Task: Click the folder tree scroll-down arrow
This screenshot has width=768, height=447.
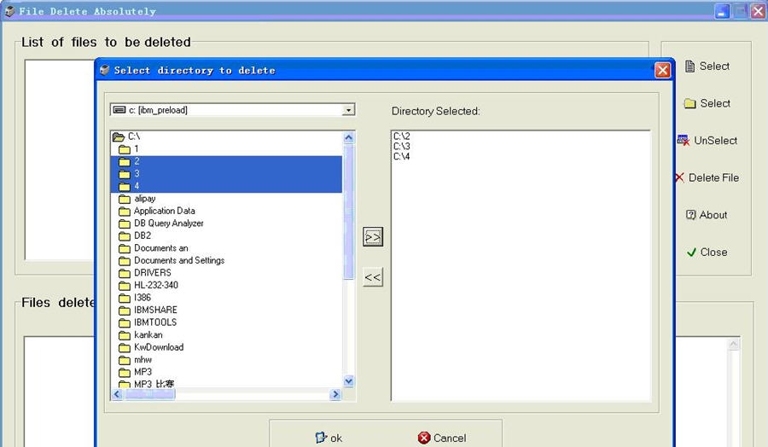Action: point(348,381)
